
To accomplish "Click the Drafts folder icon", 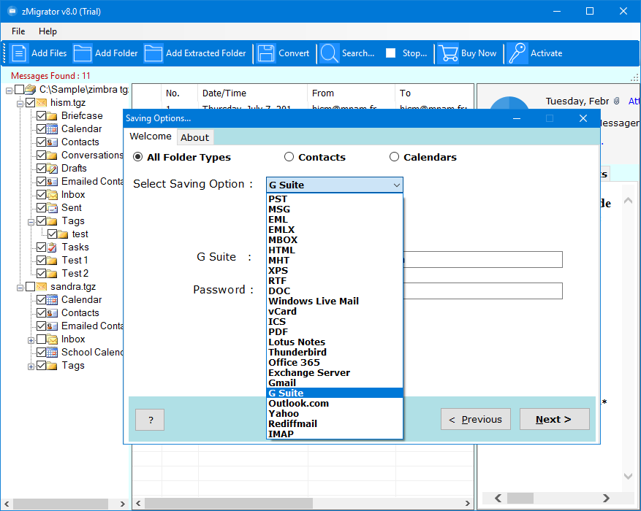I will [52, 169].
